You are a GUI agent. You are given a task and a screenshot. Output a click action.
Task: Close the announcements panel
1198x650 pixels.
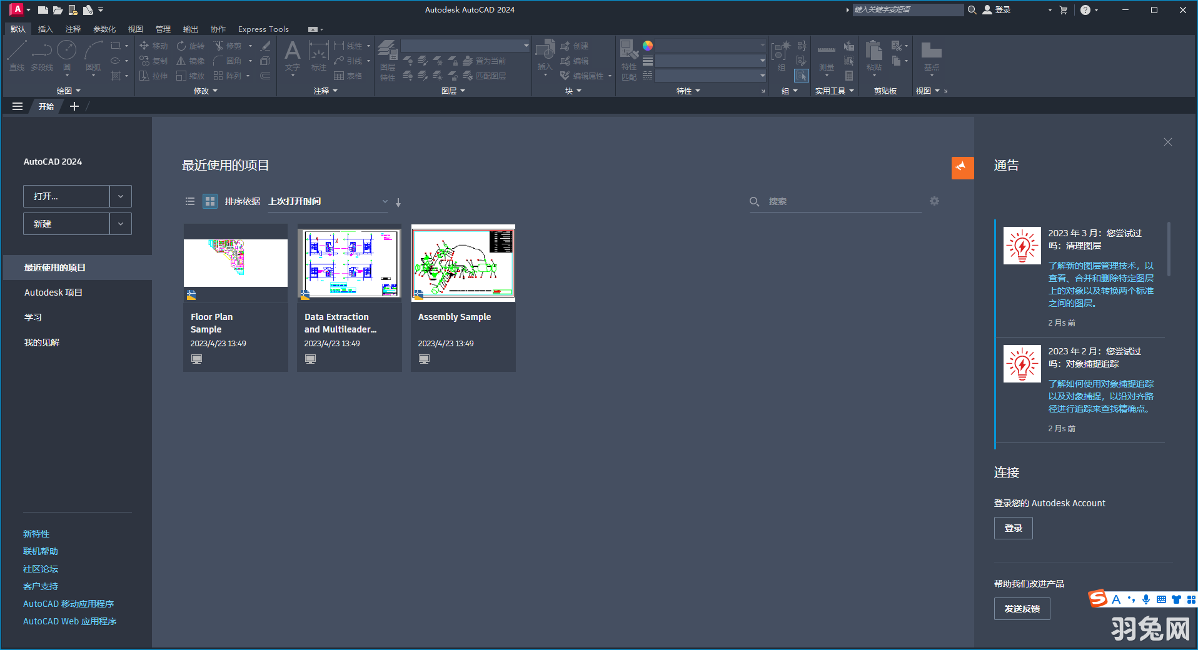click(1167, 142)
